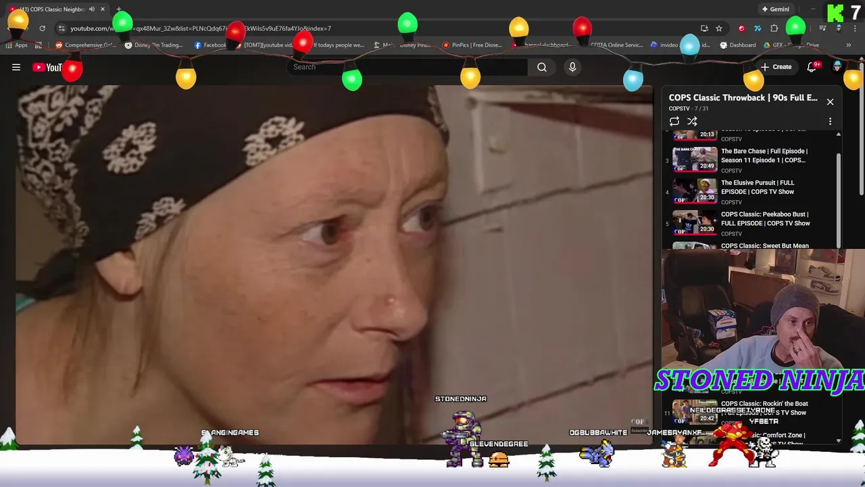
Task: Open Chrome three-dot menu
Action: 855,28
